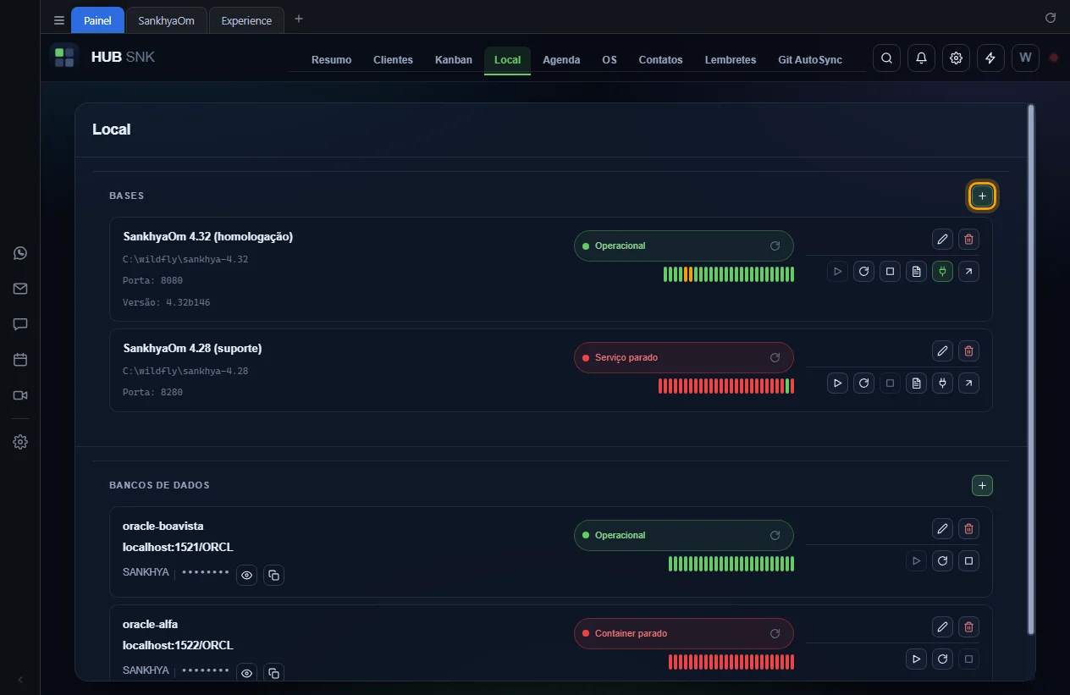Viewport: 1070px width, 695px height.
Task: Open the log file of SankhyaOm 4.32
Action: pyautogui.click(x=916, y=272)
